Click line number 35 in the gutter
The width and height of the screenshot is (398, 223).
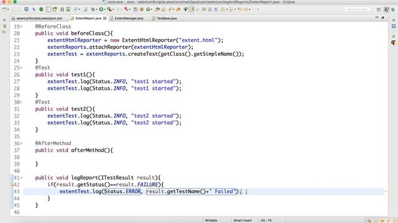click(17, 136)
